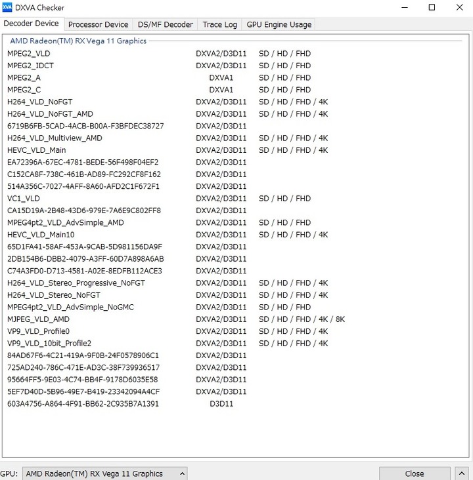Select the VP9_VLD_Profile0 row
Viewport: 473px width, 480px height.
click(168, 331)
